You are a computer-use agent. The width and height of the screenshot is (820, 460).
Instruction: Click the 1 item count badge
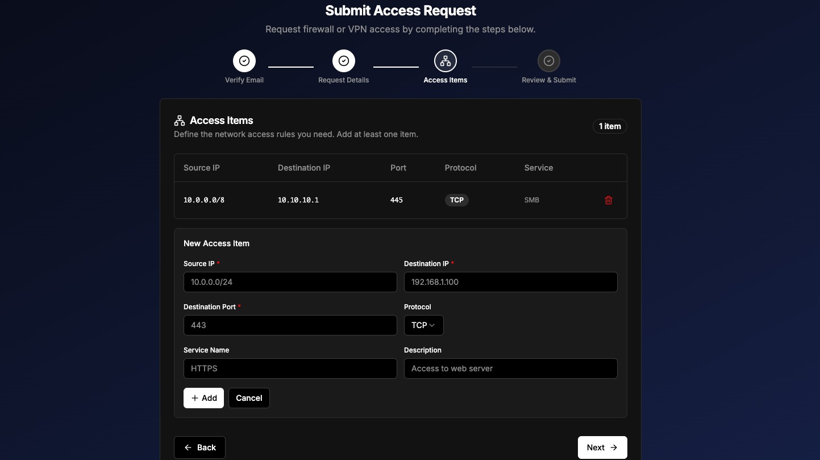(610, 126)
